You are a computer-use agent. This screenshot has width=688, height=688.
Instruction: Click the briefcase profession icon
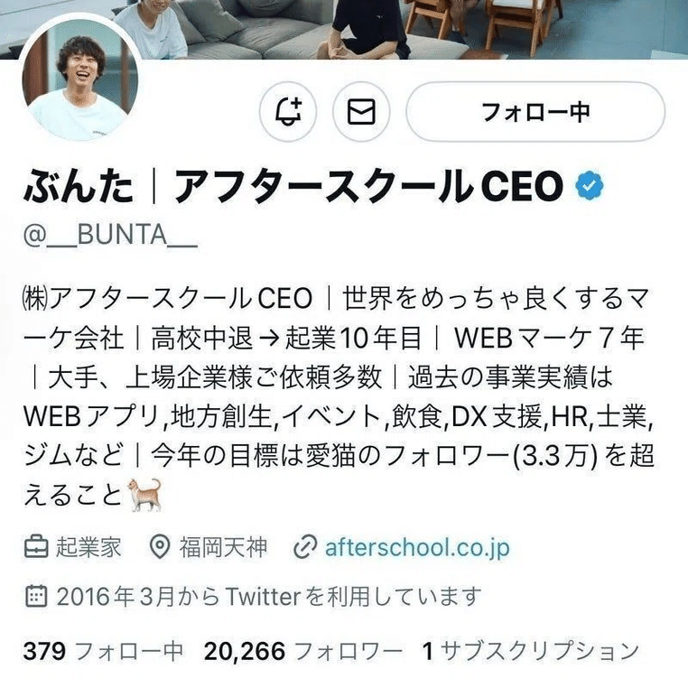(x=36, y=547)
